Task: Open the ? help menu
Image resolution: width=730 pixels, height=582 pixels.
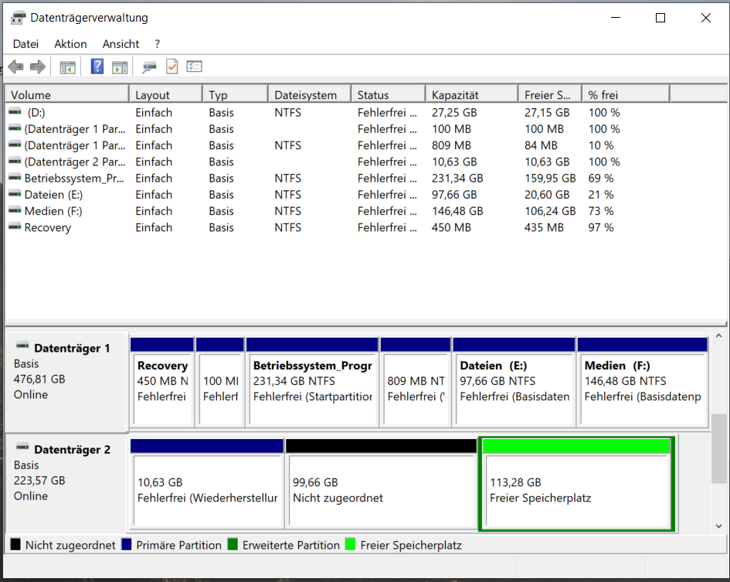Action: pyautogui.click(x=158, y=44)
